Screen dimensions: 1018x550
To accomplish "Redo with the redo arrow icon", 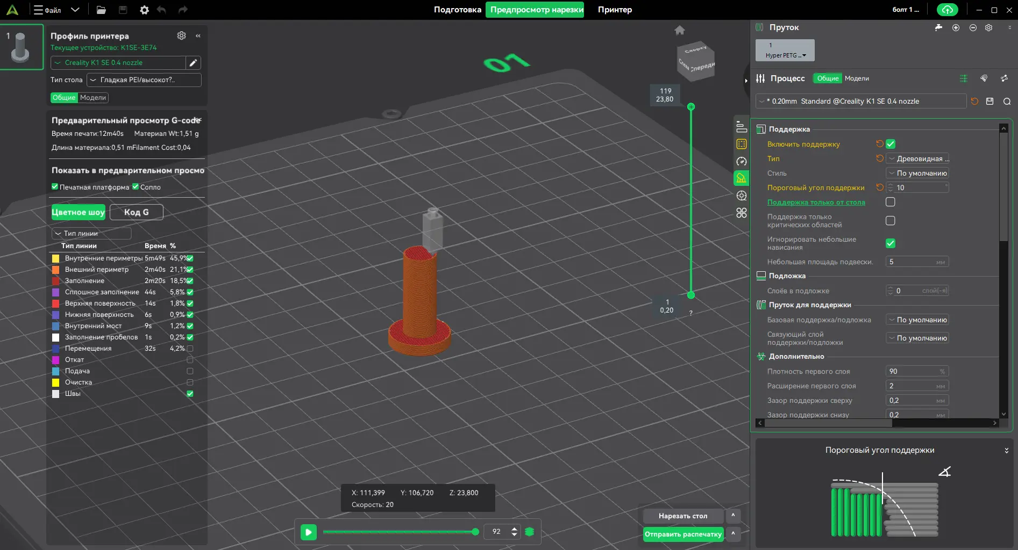I will [x=183, y=10].
